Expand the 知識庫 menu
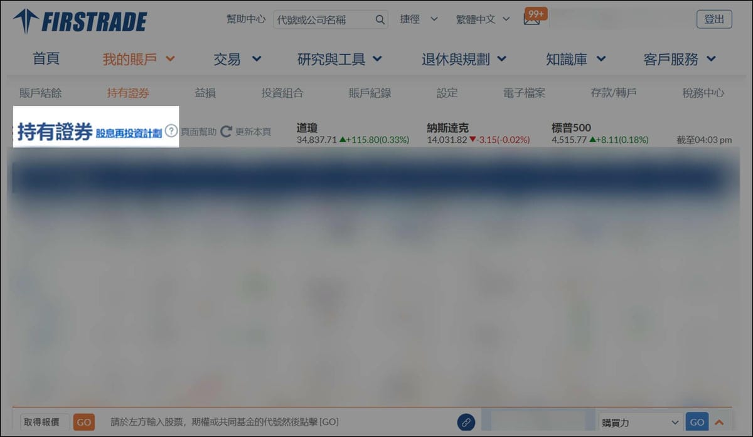Viewport: 753px width, 437px height. pyautogui.click(x=575, y=60)
